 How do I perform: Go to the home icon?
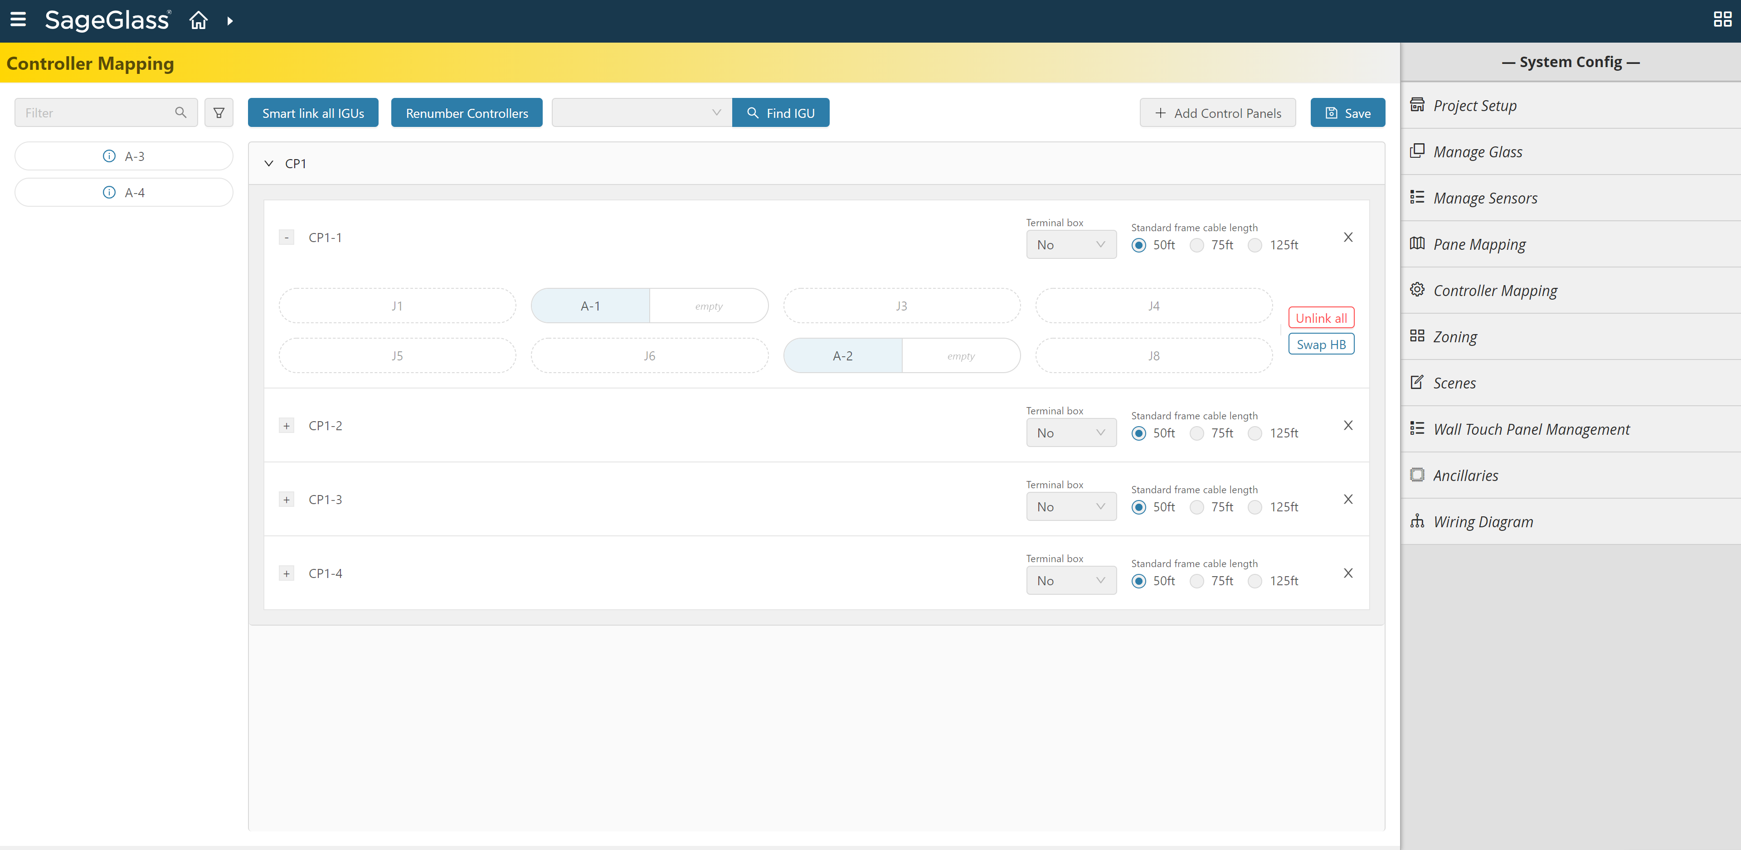pos(198,20)
